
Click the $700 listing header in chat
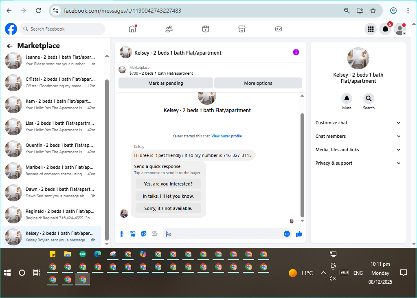coord(161,73)
